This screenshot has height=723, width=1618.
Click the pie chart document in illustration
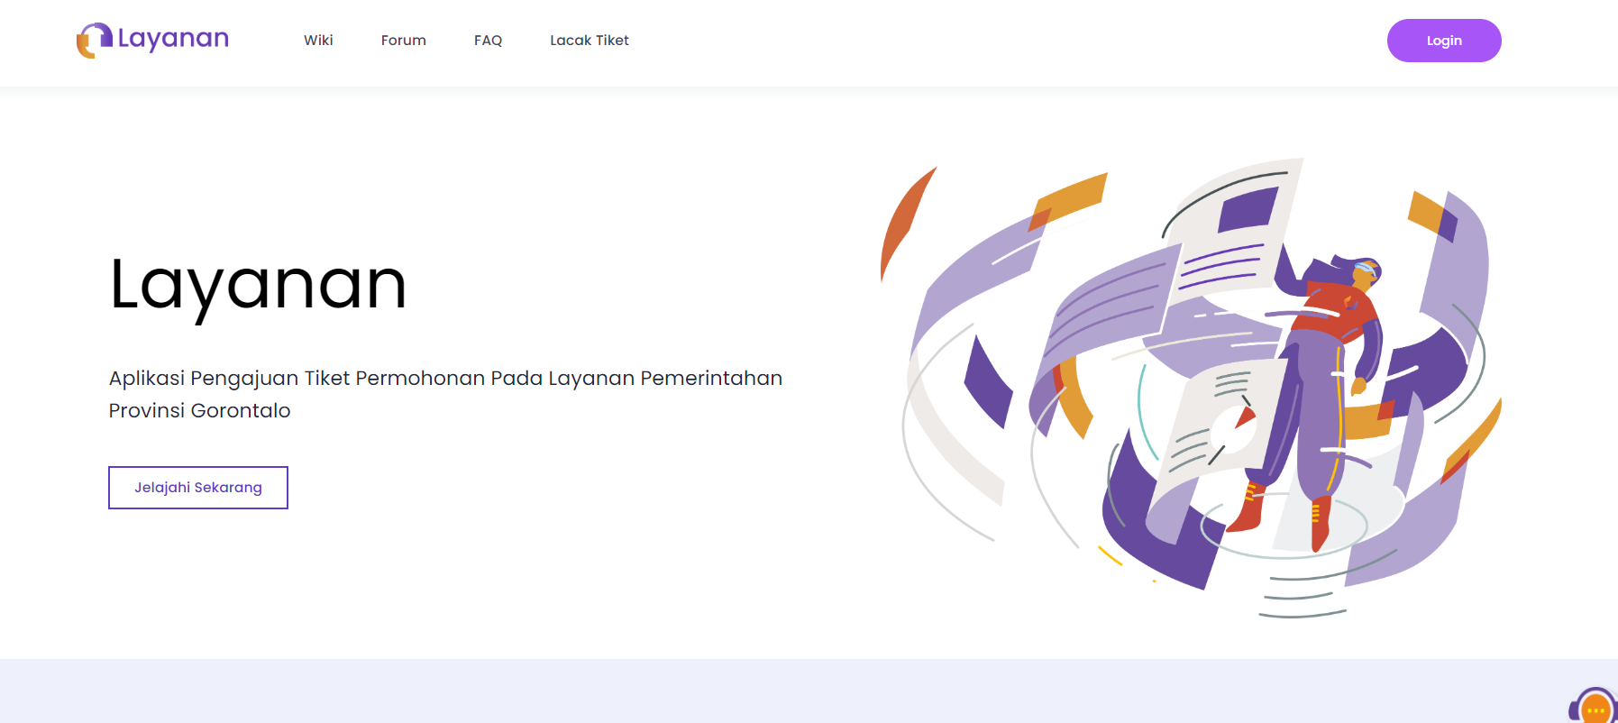coord(1226,424)
